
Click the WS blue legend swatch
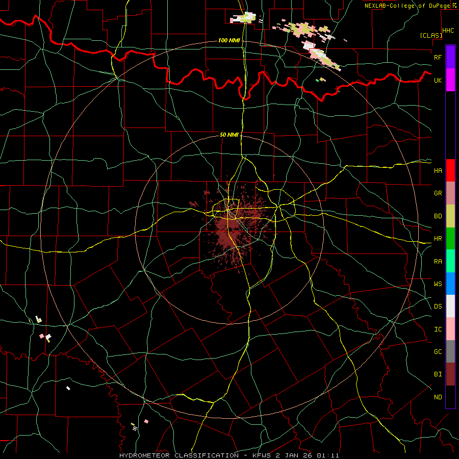[450, 284]
